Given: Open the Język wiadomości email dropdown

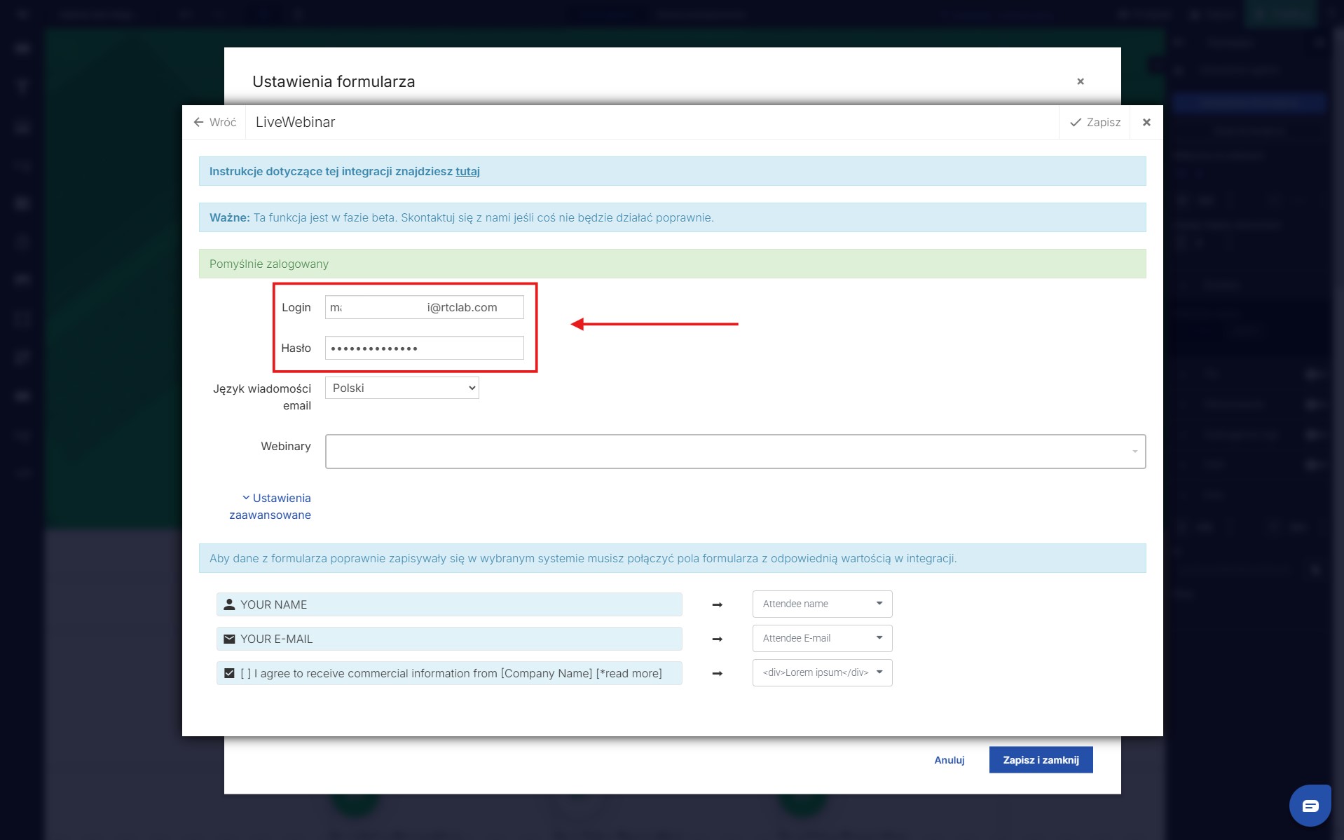Looking at the screenshot, I should [x=402, y=388].
